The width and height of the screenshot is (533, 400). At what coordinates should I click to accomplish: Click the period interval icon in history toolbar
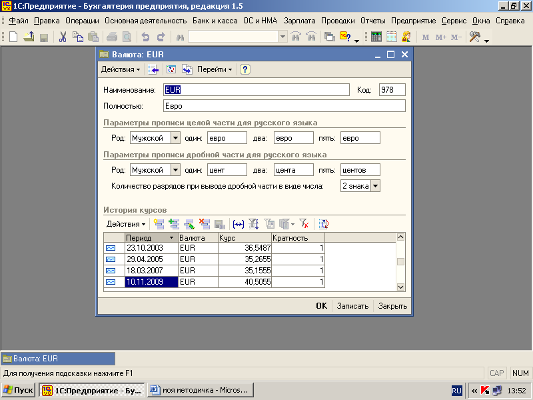238,224
